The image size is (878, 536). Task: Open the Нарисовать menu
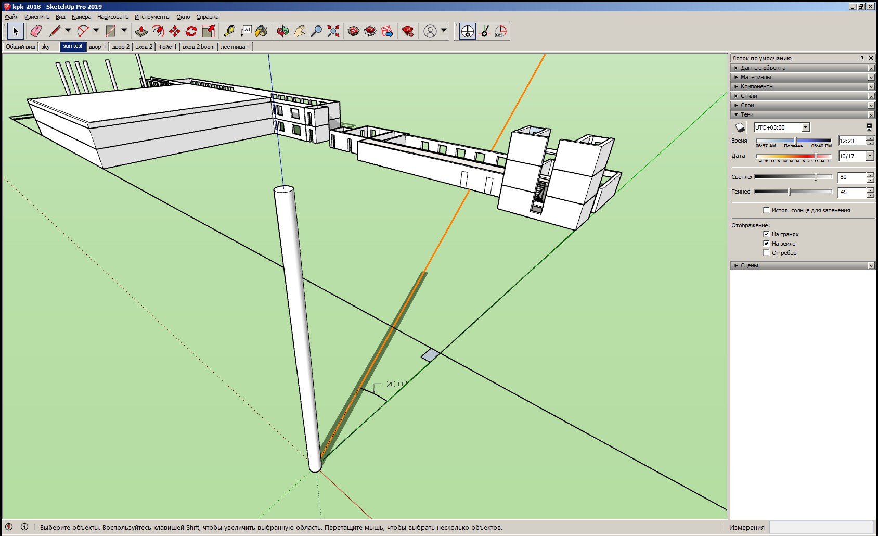coord(113,17)
